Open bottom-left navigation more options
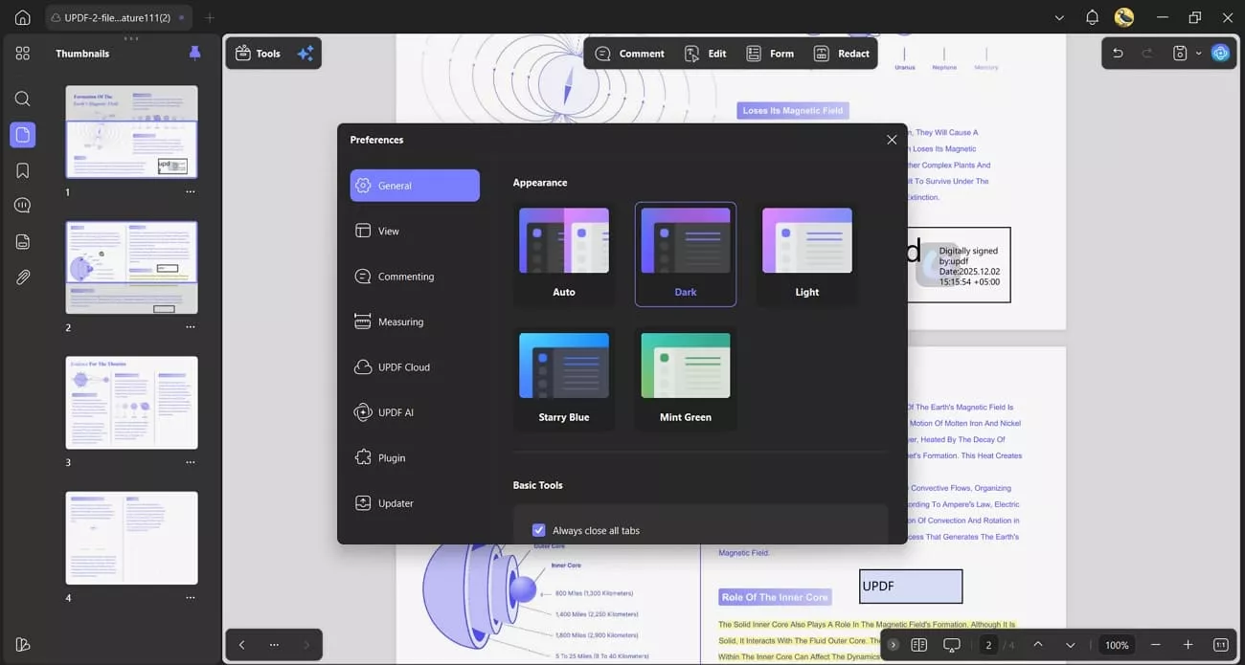The width and height of the screenshot is (1245, 665). (x=274, y=645)
